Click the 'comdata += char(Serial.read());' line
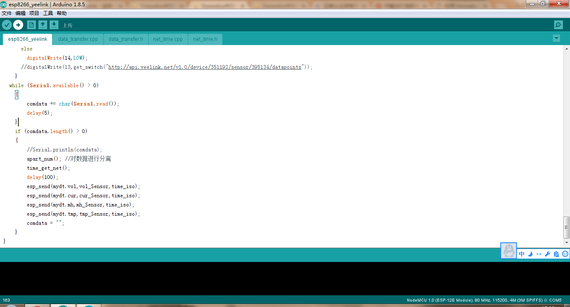This screenshot has height=307, width=570. click(x=73, y=104)
